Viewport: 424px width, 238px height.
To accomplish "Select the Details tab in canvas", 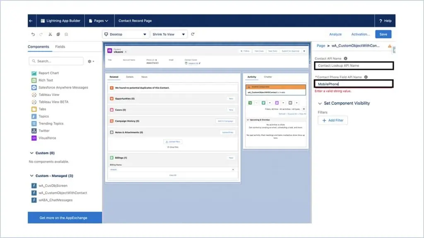I will pyautogui.click(x=130, y=77).
